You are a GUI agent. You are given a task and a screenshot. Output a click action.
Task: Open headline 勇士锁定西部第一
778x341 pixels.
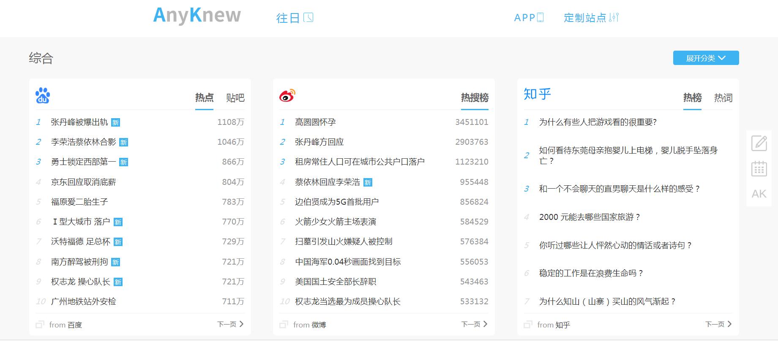pos(83,162)
